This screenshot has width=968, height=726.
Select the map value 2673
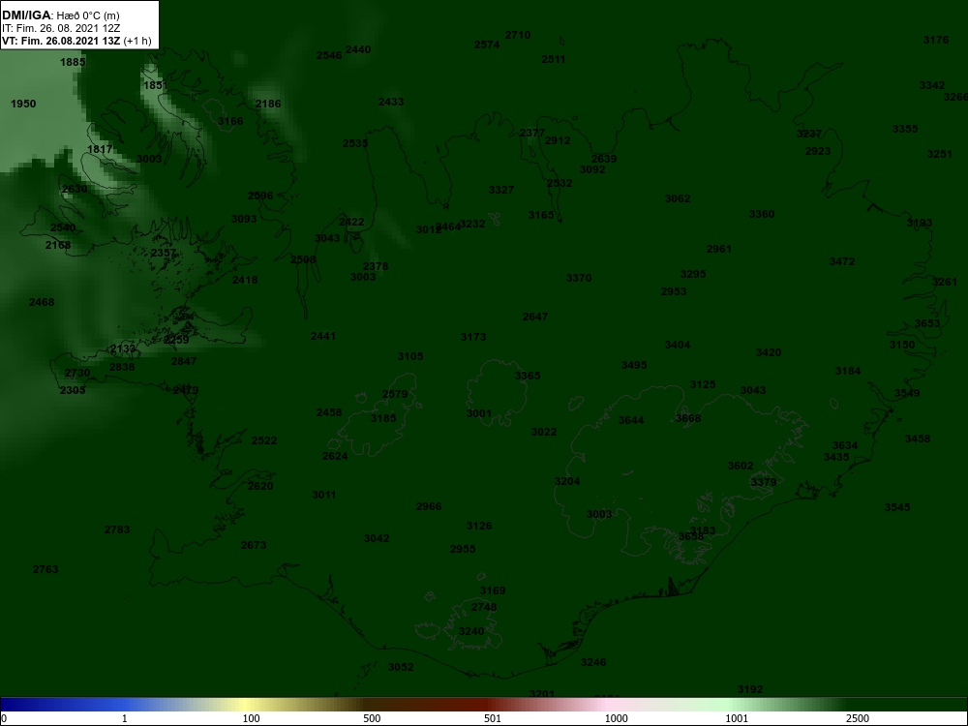point(254,545)
